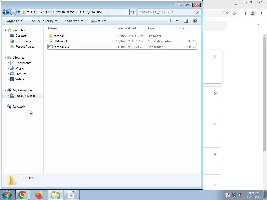Bookmark page with Chrome star icon
This screenshot has width=267, height=200.
[234, 14]
